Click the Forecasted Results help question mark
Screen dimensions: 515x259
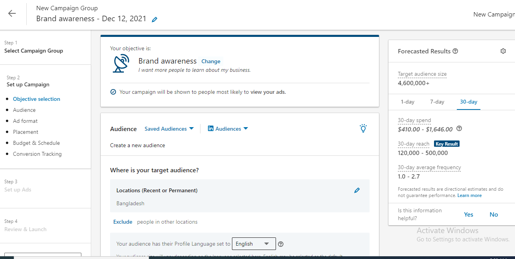[456, 51]
